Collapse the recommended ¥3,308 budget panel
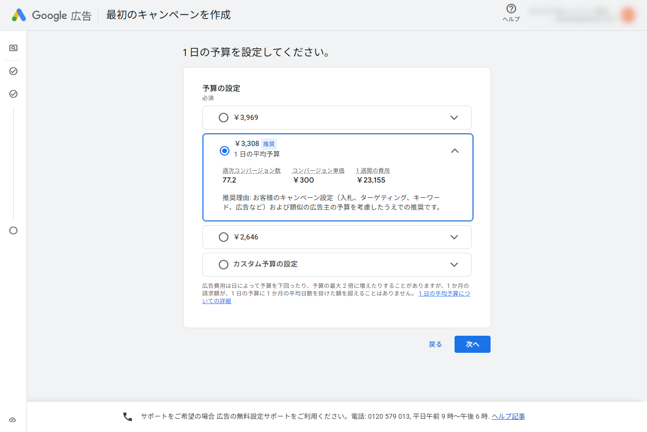 pyautogui.click(x=455, y=151)
